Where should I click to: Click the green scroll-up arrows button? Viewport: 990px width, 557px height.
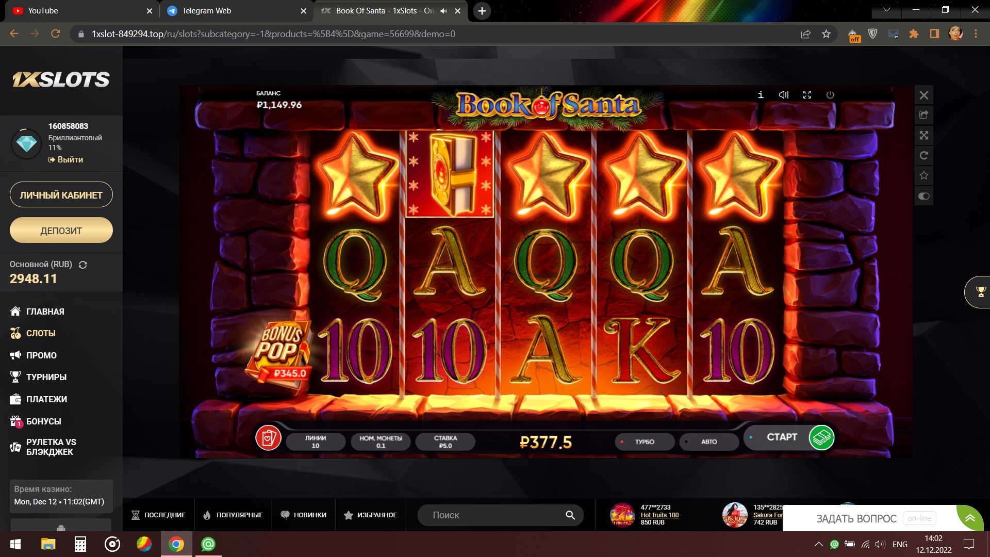click(x=970, y=518)
